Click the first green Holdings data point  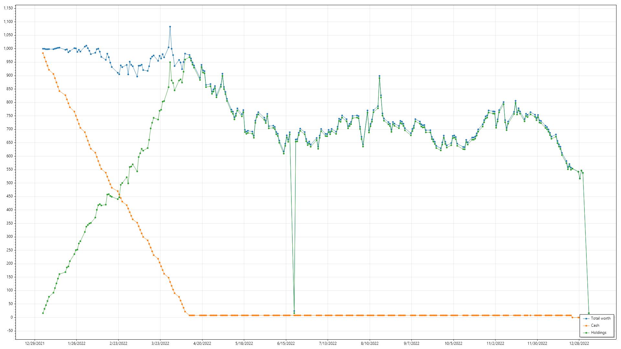click(43, 313)
